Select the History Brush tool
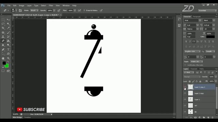This screenshot has width=218, height=122. point(8,37)
